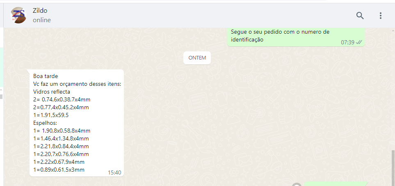This screenshot has width=395, height=186.
Task: Click the partially visible green bubble at bottom
Action: [x=336, y=184]
